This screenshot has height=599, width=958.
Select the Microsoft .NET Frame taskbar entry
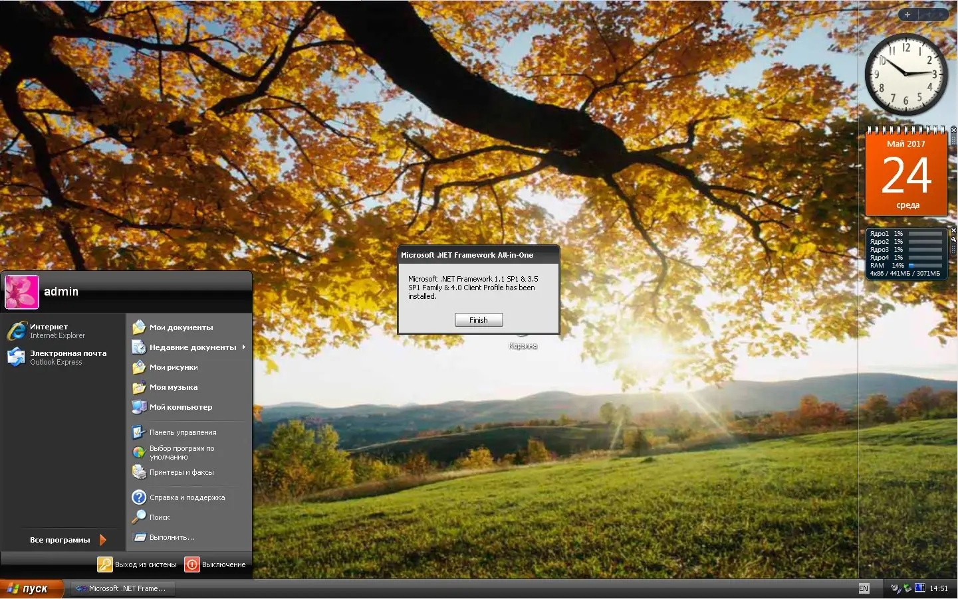click(x=122, y=588)
